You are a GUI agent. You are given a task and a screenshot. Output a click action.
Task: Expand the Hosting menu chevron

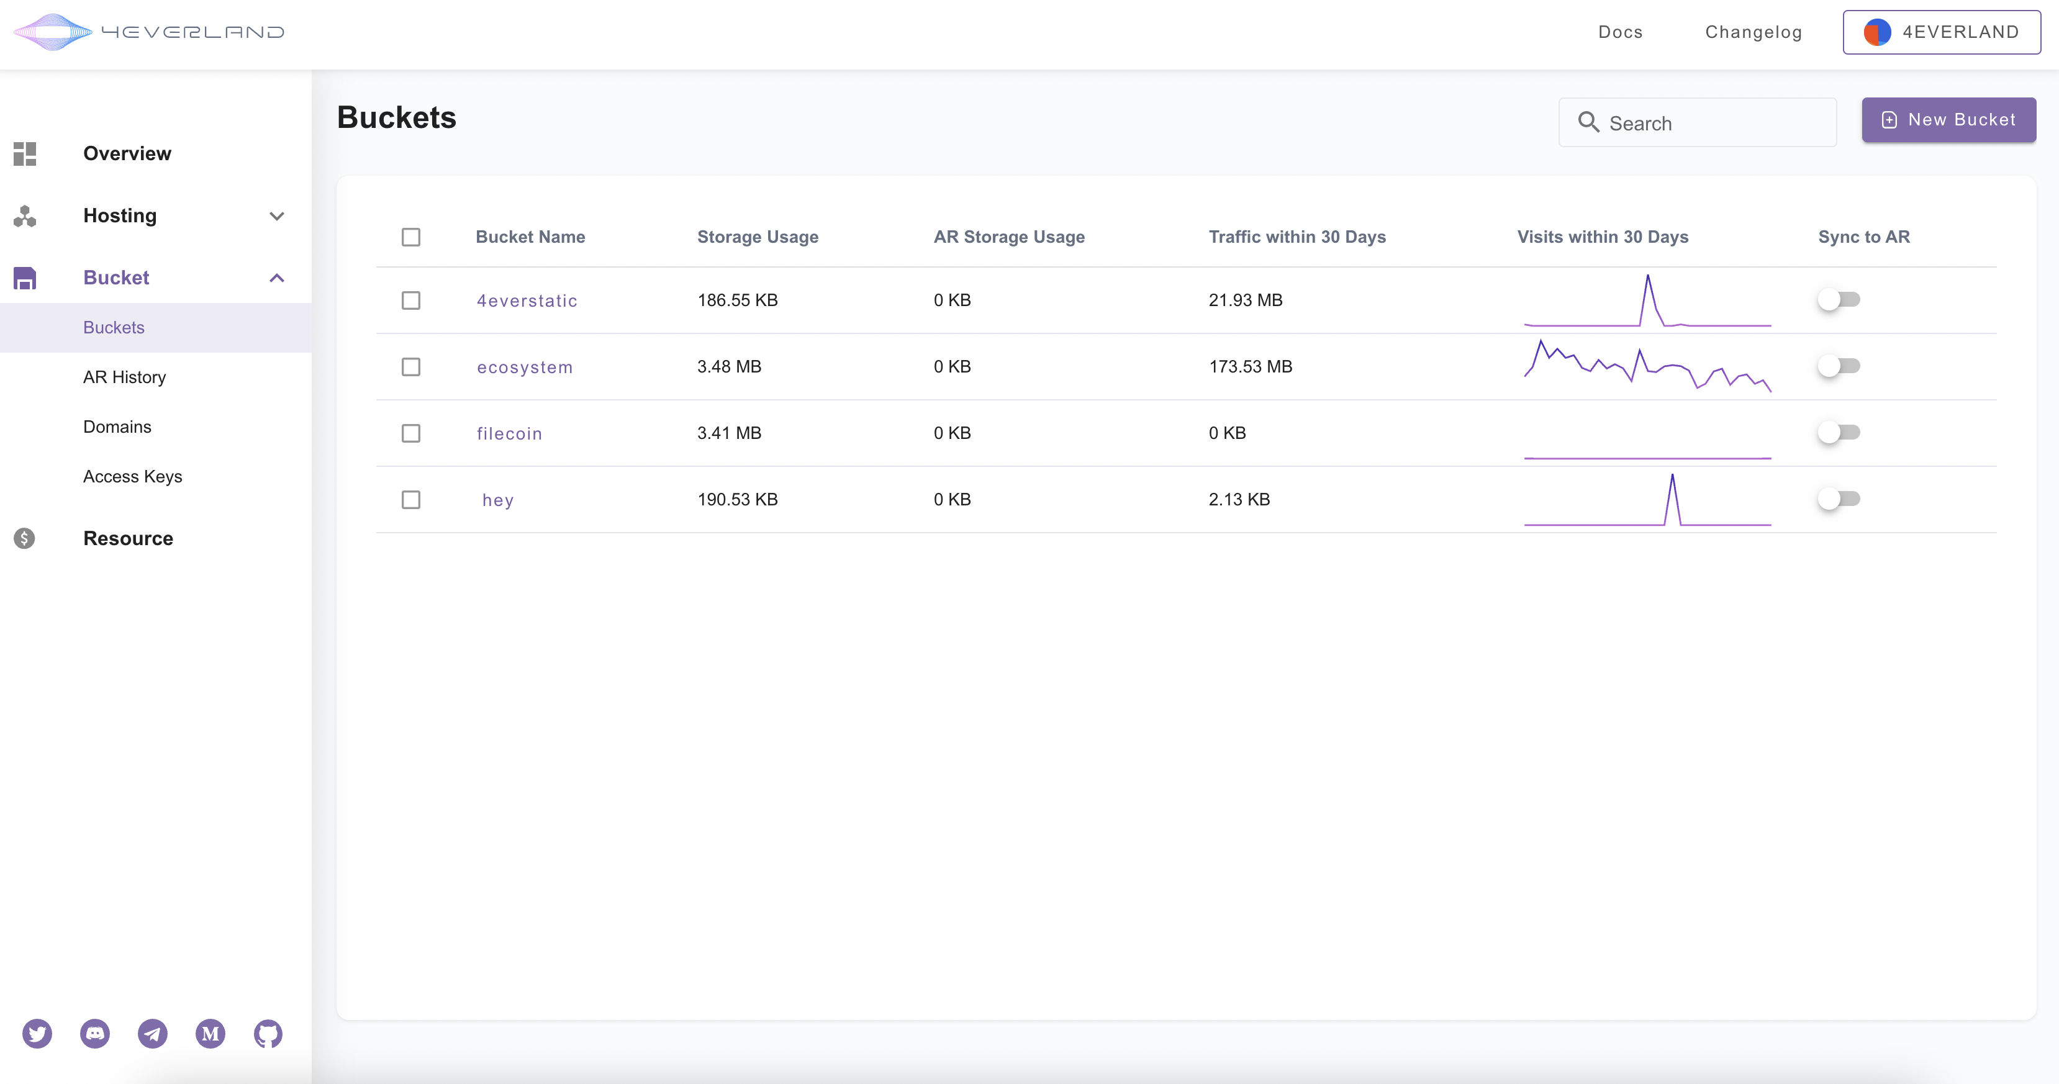pos(276,216)
